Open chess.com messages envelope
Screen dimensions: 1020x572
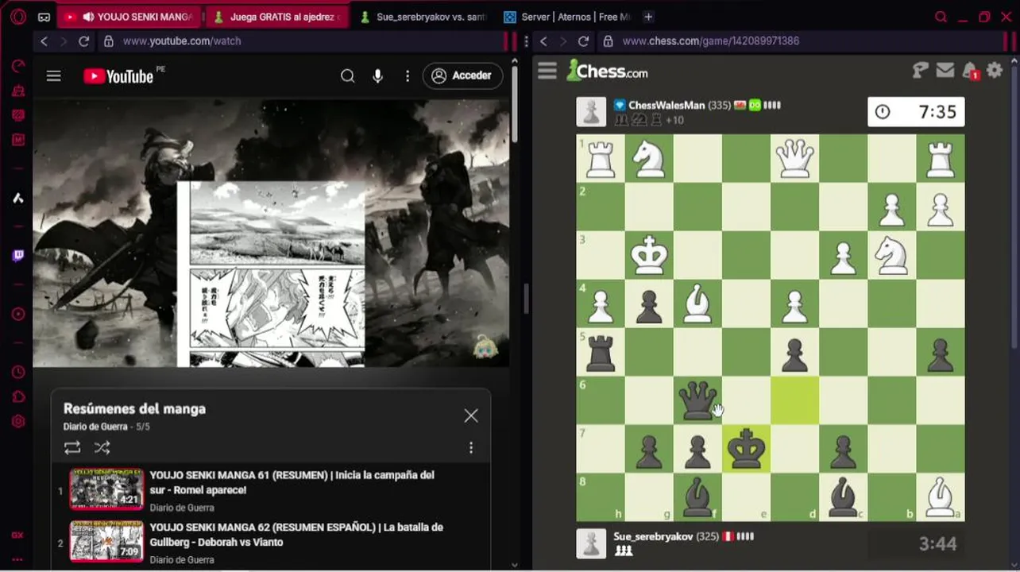pyautogui.click(x=945, y=71)
